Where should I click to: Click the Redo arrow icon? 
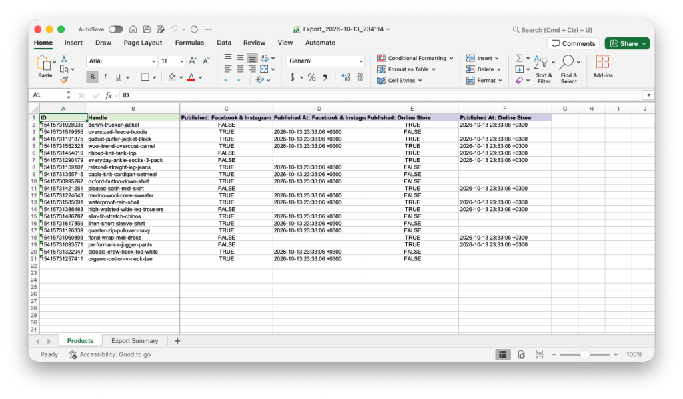coord(194,29)
